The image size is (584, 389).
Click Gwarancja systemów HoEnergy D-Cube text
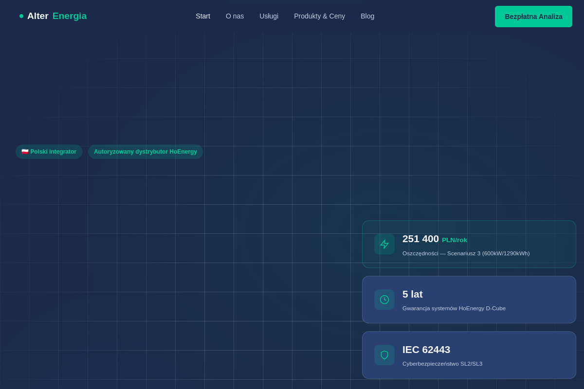pyautogui.click(x=454, y=308)
